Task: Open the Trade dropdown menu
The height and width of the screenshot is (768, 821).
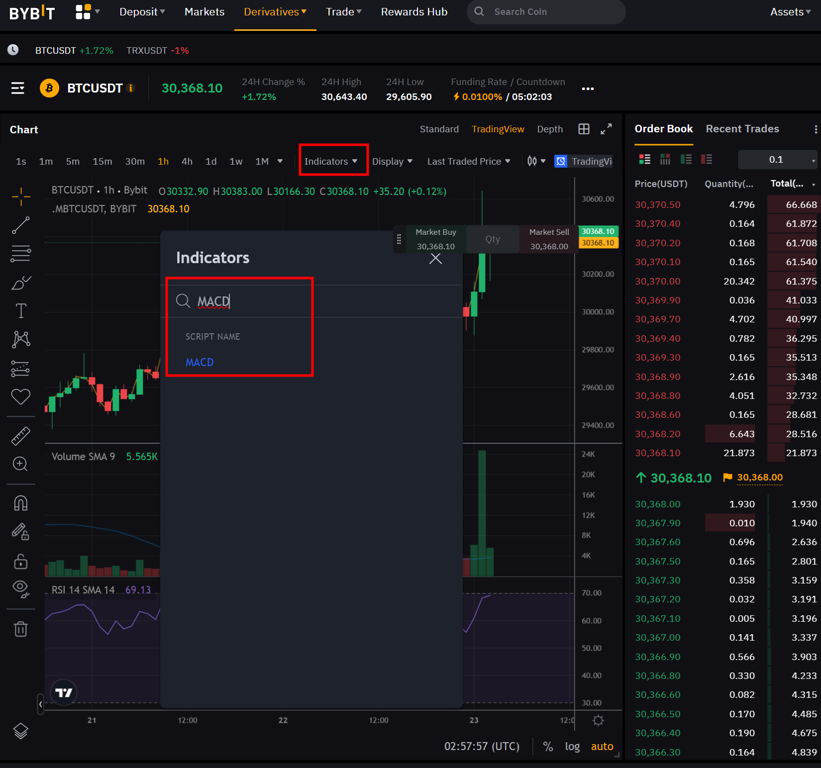Action: (343, 12)
